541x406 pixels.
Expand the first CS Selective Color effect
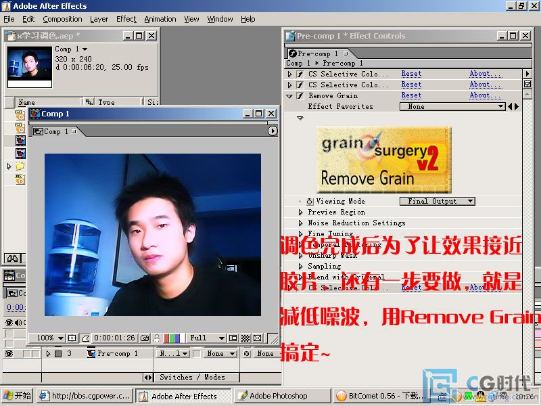point(289,74)
